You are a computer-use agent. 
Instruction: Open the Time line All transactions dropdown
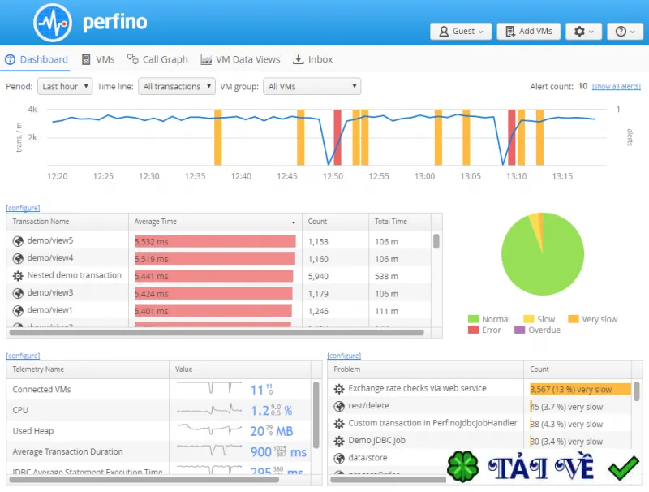(177, 87)
